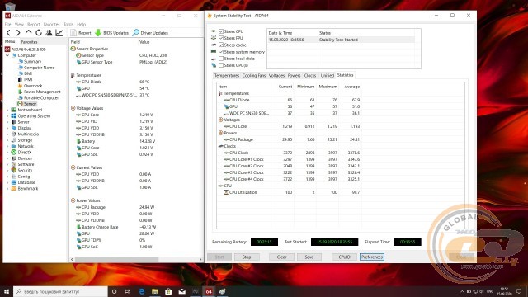The height and width of the screenshot is (297, 528).
Task: Click Driver Updates magnifier button
Action: click(150, 33)
